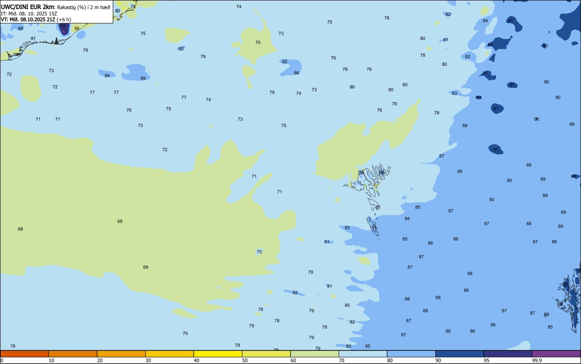
Task: Click the '100' humidity value on the map
Action: [x=62, y=26]
